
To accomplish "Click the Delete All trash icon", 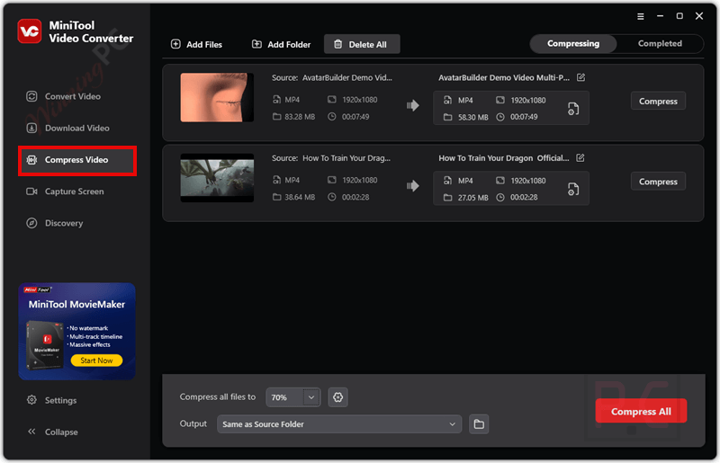I will [338, 44].
